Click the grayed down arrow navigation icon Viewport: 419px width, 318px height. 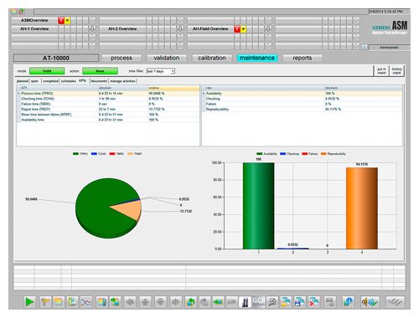tap(160, 302)
